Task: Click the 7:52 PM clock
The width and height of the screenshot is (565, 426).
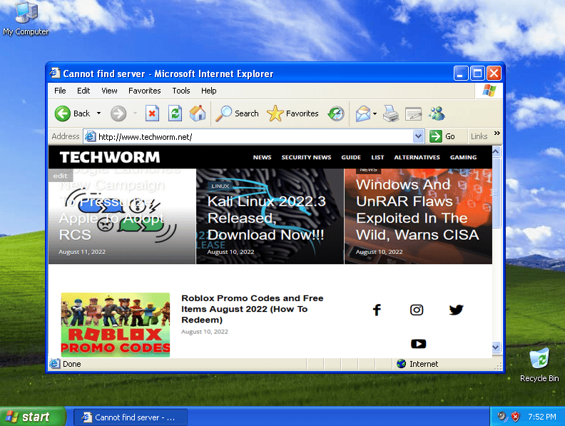Action: 542,417
